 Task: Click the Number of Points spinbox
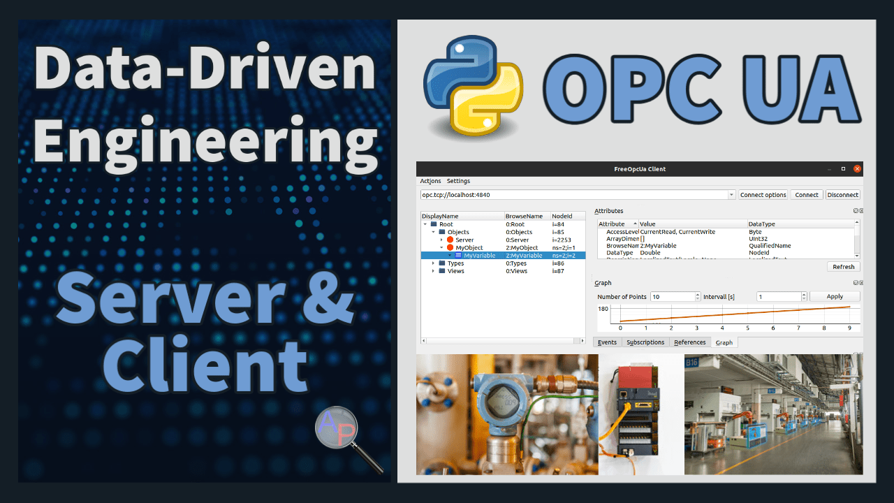point(675,297)
